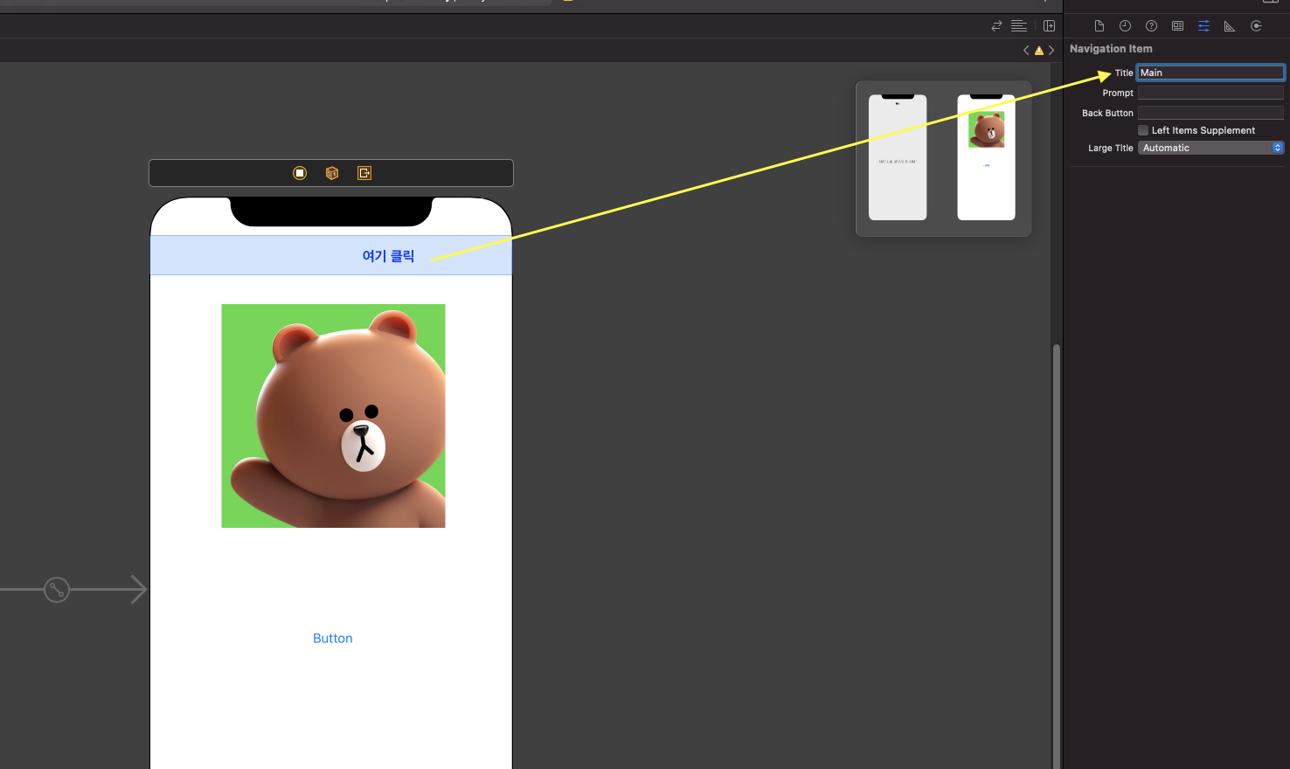Go to next issue with right chevron

click(1051, 51)
